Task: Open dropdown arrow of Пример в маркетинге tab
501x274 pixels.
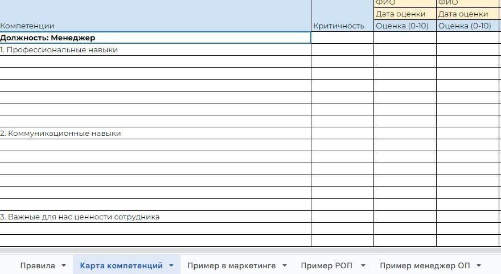Action: (x=284, y=265)
